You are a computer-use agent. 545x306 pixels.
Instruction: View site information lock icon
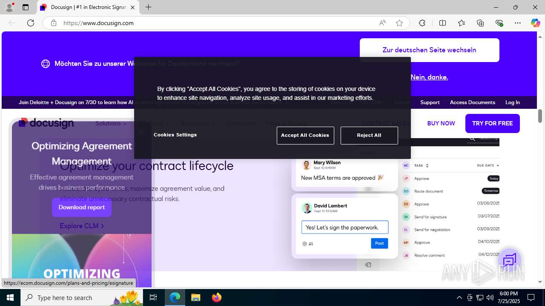54,23
